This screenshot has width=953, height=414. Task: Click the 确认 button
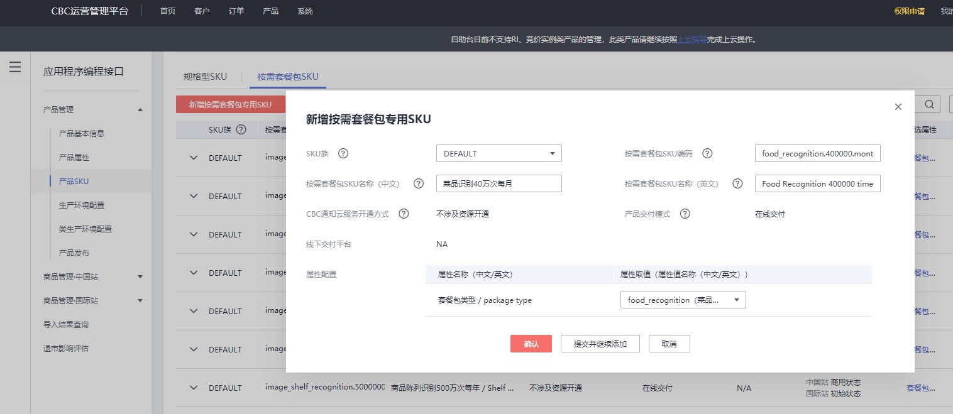pos(531,344)
